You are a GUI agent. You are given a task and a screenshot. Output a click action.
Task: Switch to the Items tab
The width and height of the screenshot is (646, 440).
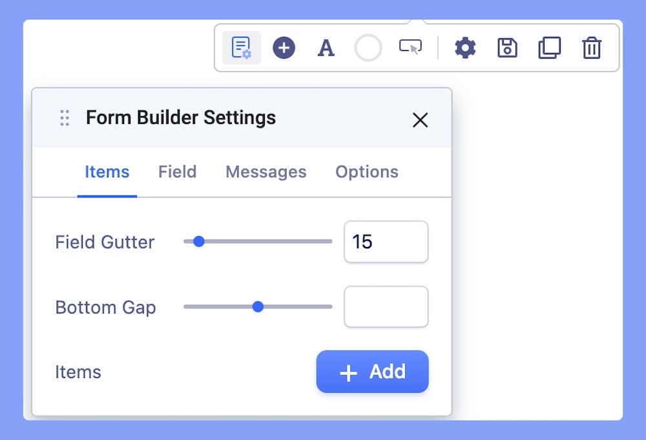pyautogui.click(x=107, y=172)
